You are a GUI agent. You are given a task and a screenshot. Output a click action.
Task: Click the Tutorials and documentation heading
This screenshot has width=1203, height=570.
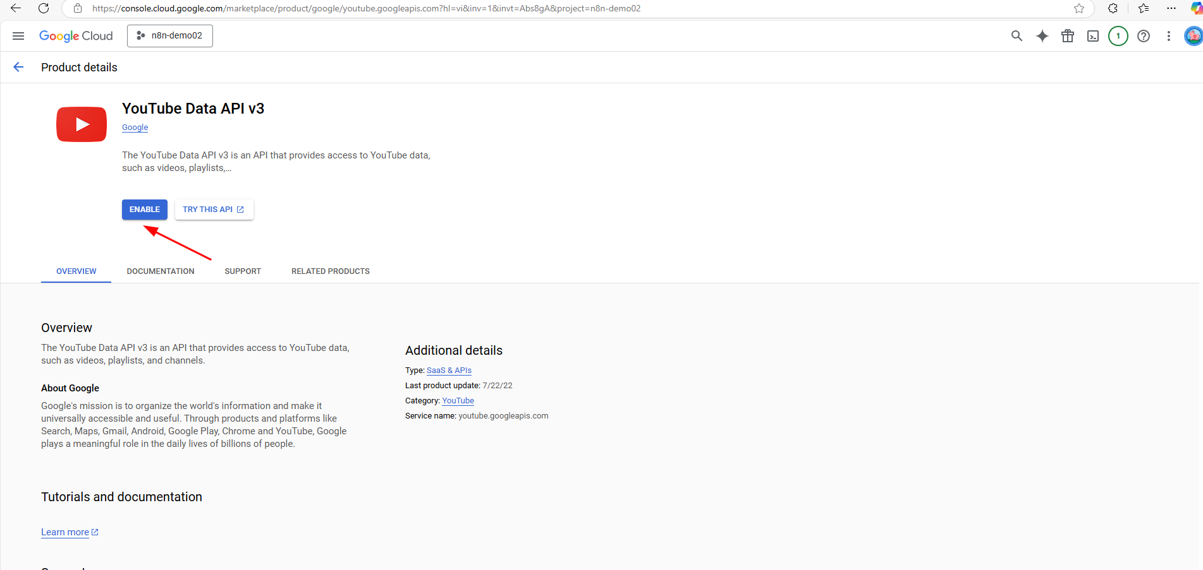click(121, 497)
